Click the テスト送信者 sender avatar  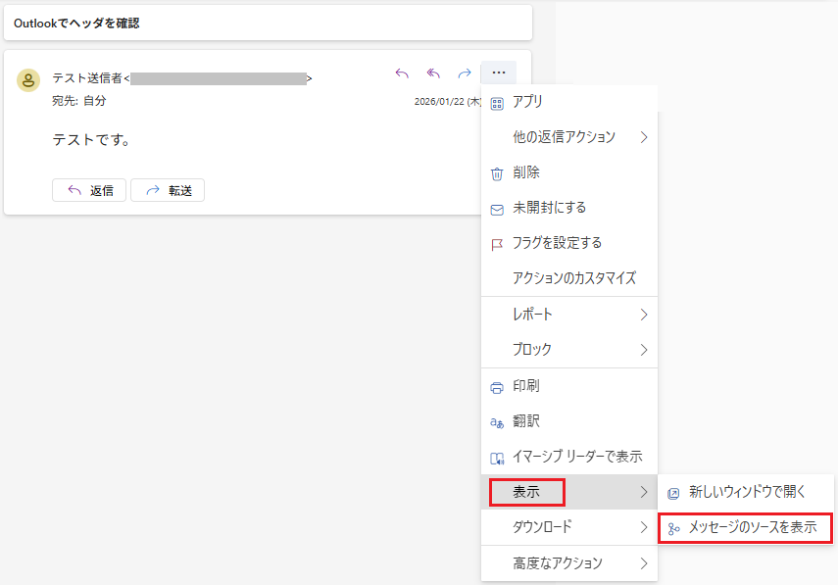tap(27, 78)
